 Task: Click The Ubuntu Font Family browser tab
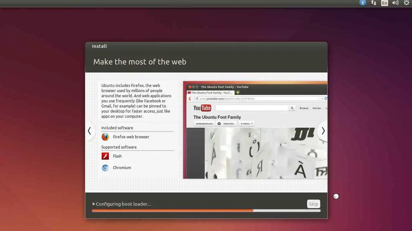click(x=210, y=93)
